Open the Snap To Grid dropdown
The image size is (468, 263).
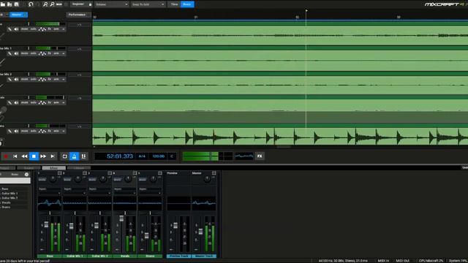click(148, 4)
